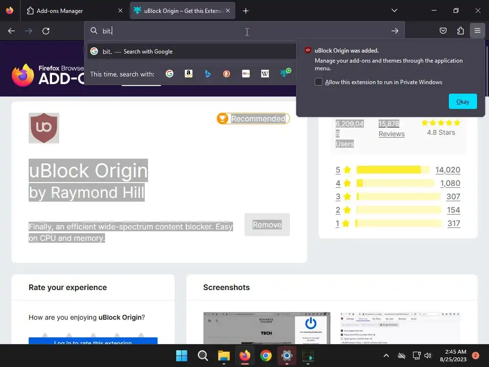Screen dimensions: 489x367
Task: Open the list all tabs dropdown
Action: (394, 11)
